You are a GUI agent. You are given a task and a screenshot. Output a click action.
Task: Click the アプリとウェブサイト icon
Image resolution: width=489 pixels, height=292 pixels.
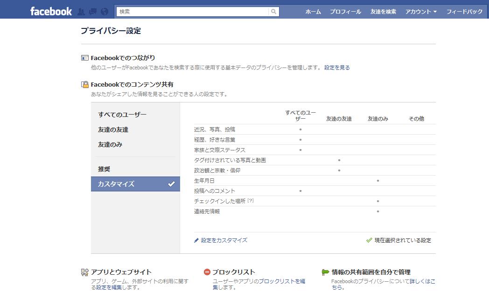(x=85, y=272)
